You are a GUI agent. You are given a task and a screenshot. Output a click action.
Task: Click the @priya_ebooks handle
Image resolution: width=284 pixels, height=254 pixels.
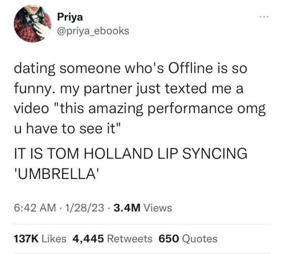[x=93, y=30]
